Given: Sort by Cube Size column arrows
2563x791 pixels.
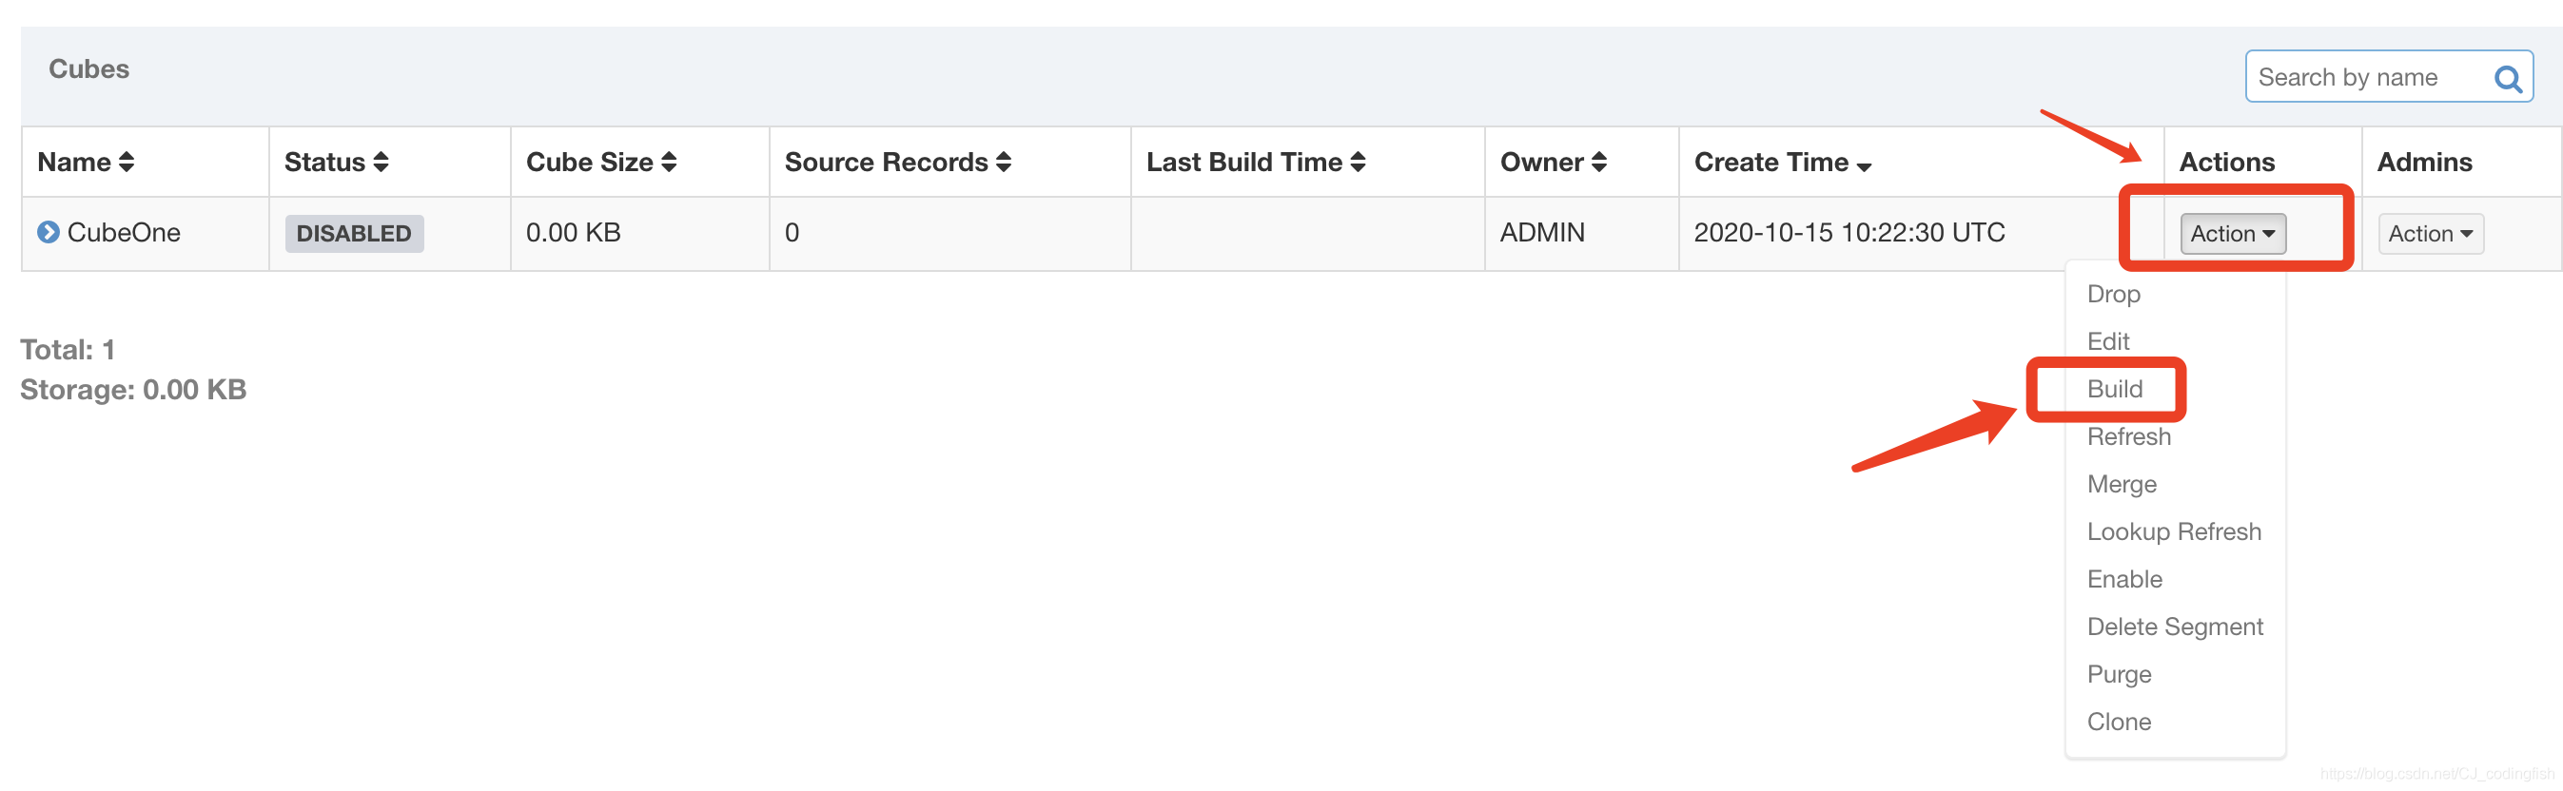Looking at the screenshot, I should [669, 162].
